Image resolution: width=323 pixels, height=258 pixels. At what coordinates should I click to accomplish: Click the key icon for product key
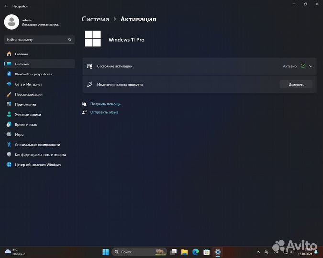89,85
